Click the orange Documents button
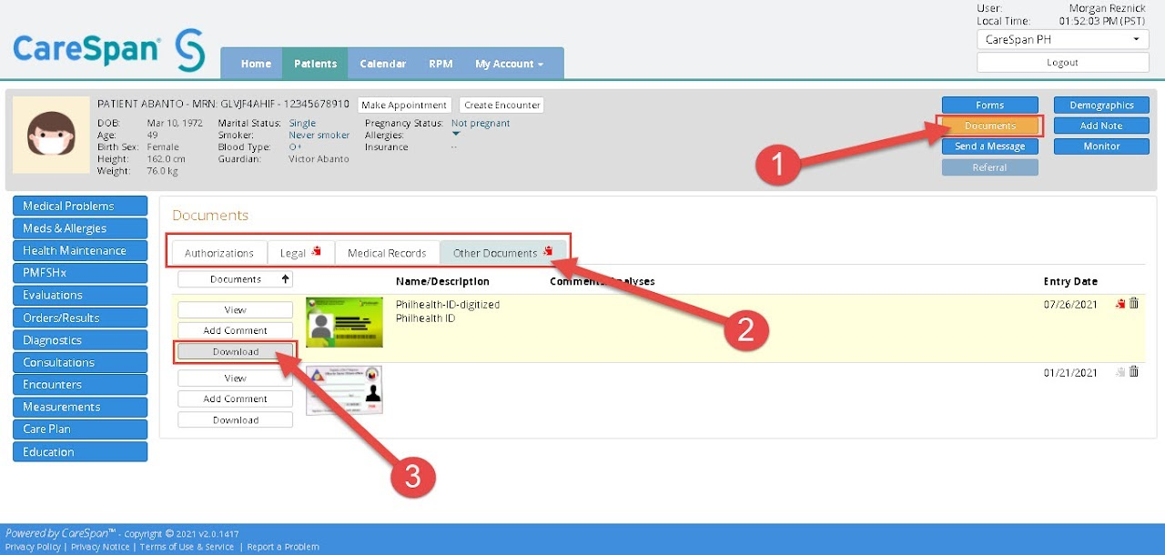 (x=989, y=126)
